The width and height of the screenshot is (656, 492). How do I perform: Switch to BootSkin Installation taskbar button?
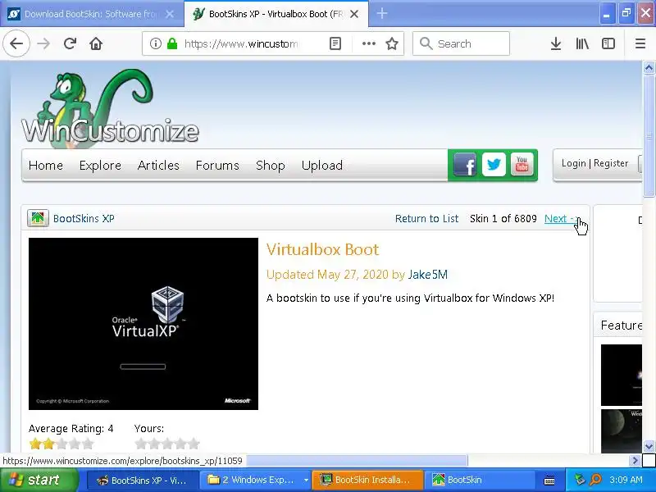tap(367, 480)
